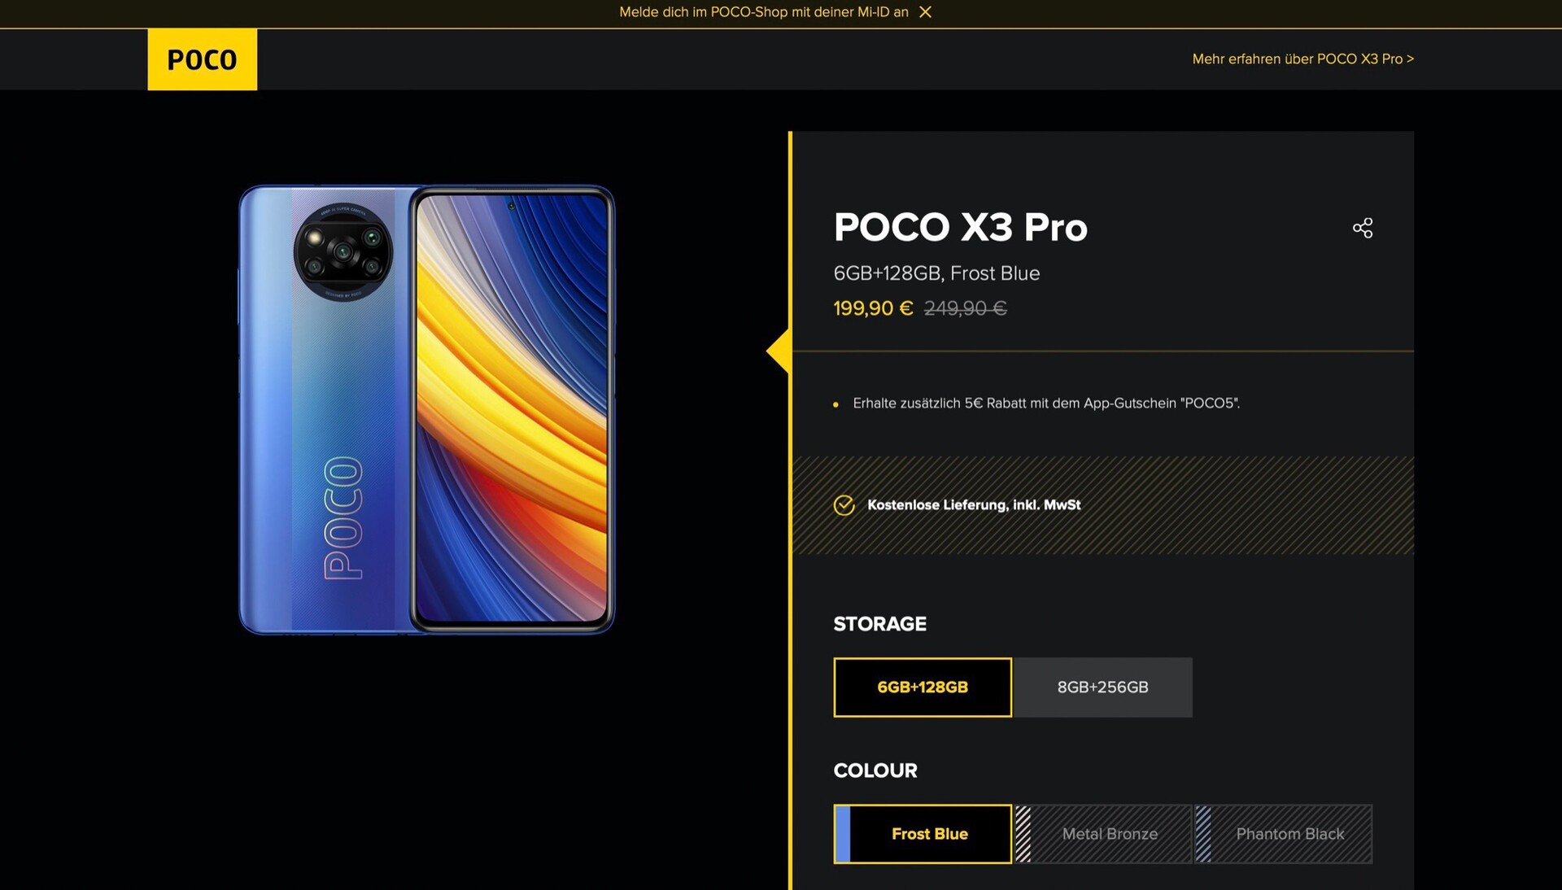The image size is (1562, 890).
Task: Choose the 8GB+256GB storage option
Action: 1102,687
